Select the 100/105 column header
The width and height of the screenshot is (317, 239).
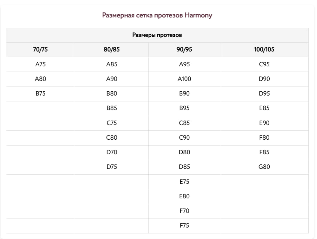click(264, 50)
